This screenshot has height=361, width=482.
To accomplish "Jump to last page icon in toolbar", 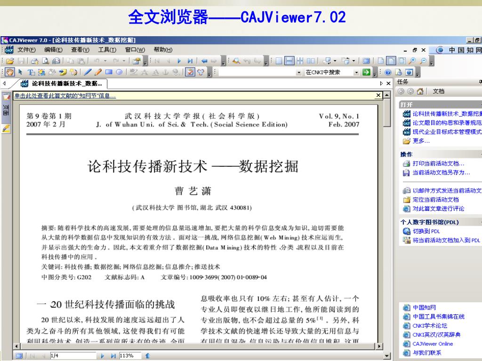I will point(190,61).
